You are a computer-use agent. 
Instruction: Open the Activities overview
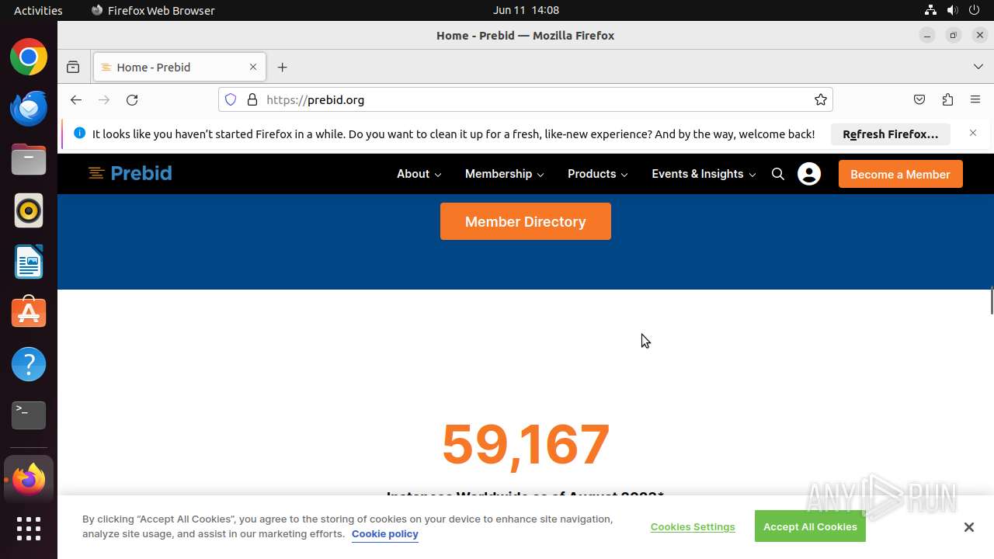point(38,10)
